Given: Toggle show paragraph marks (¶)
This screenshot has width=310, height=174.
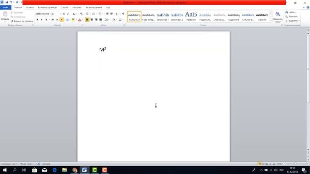Looking at the screenshot, I should 123,14.
